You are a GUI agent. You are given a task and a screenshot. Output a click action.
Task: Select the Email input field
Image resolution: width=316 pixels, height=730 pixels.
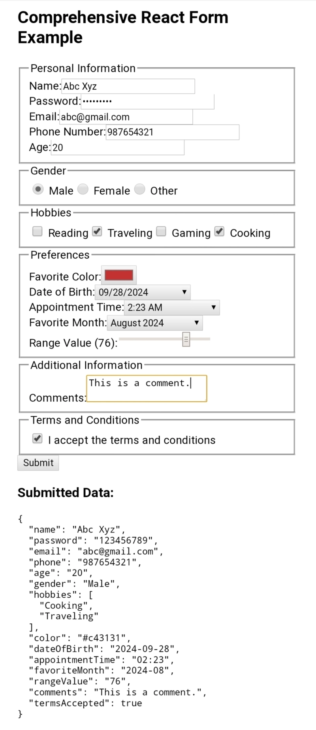tap(126, 117)
